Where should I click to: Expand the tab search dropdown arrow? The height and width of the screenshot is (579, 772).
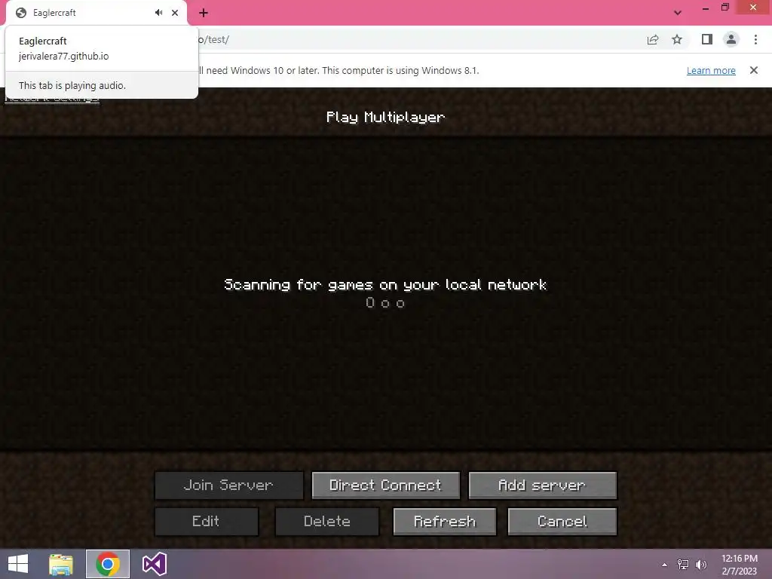tap(678, 13)
